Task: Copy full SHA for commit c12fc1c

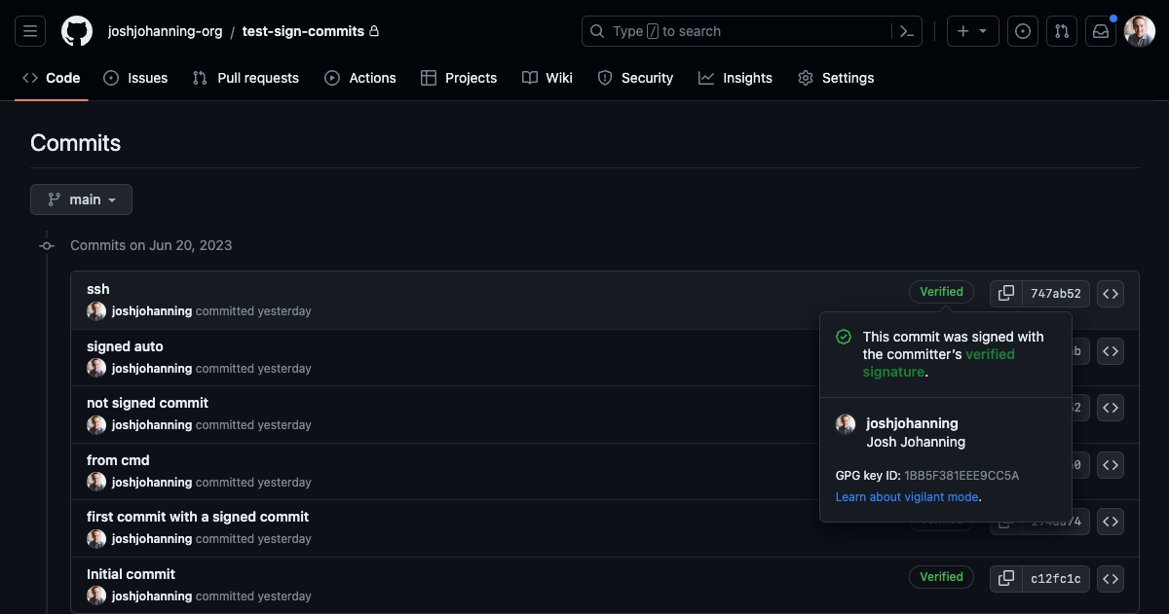Action: point(1006,578)
